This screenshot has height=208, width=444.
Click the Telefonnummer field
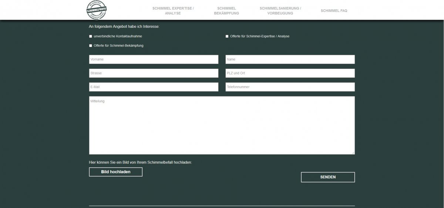[290, 87]
